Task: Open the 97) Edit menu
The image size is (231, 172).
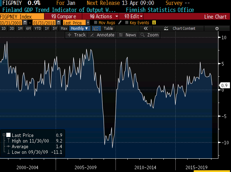Action: point(133,16)
